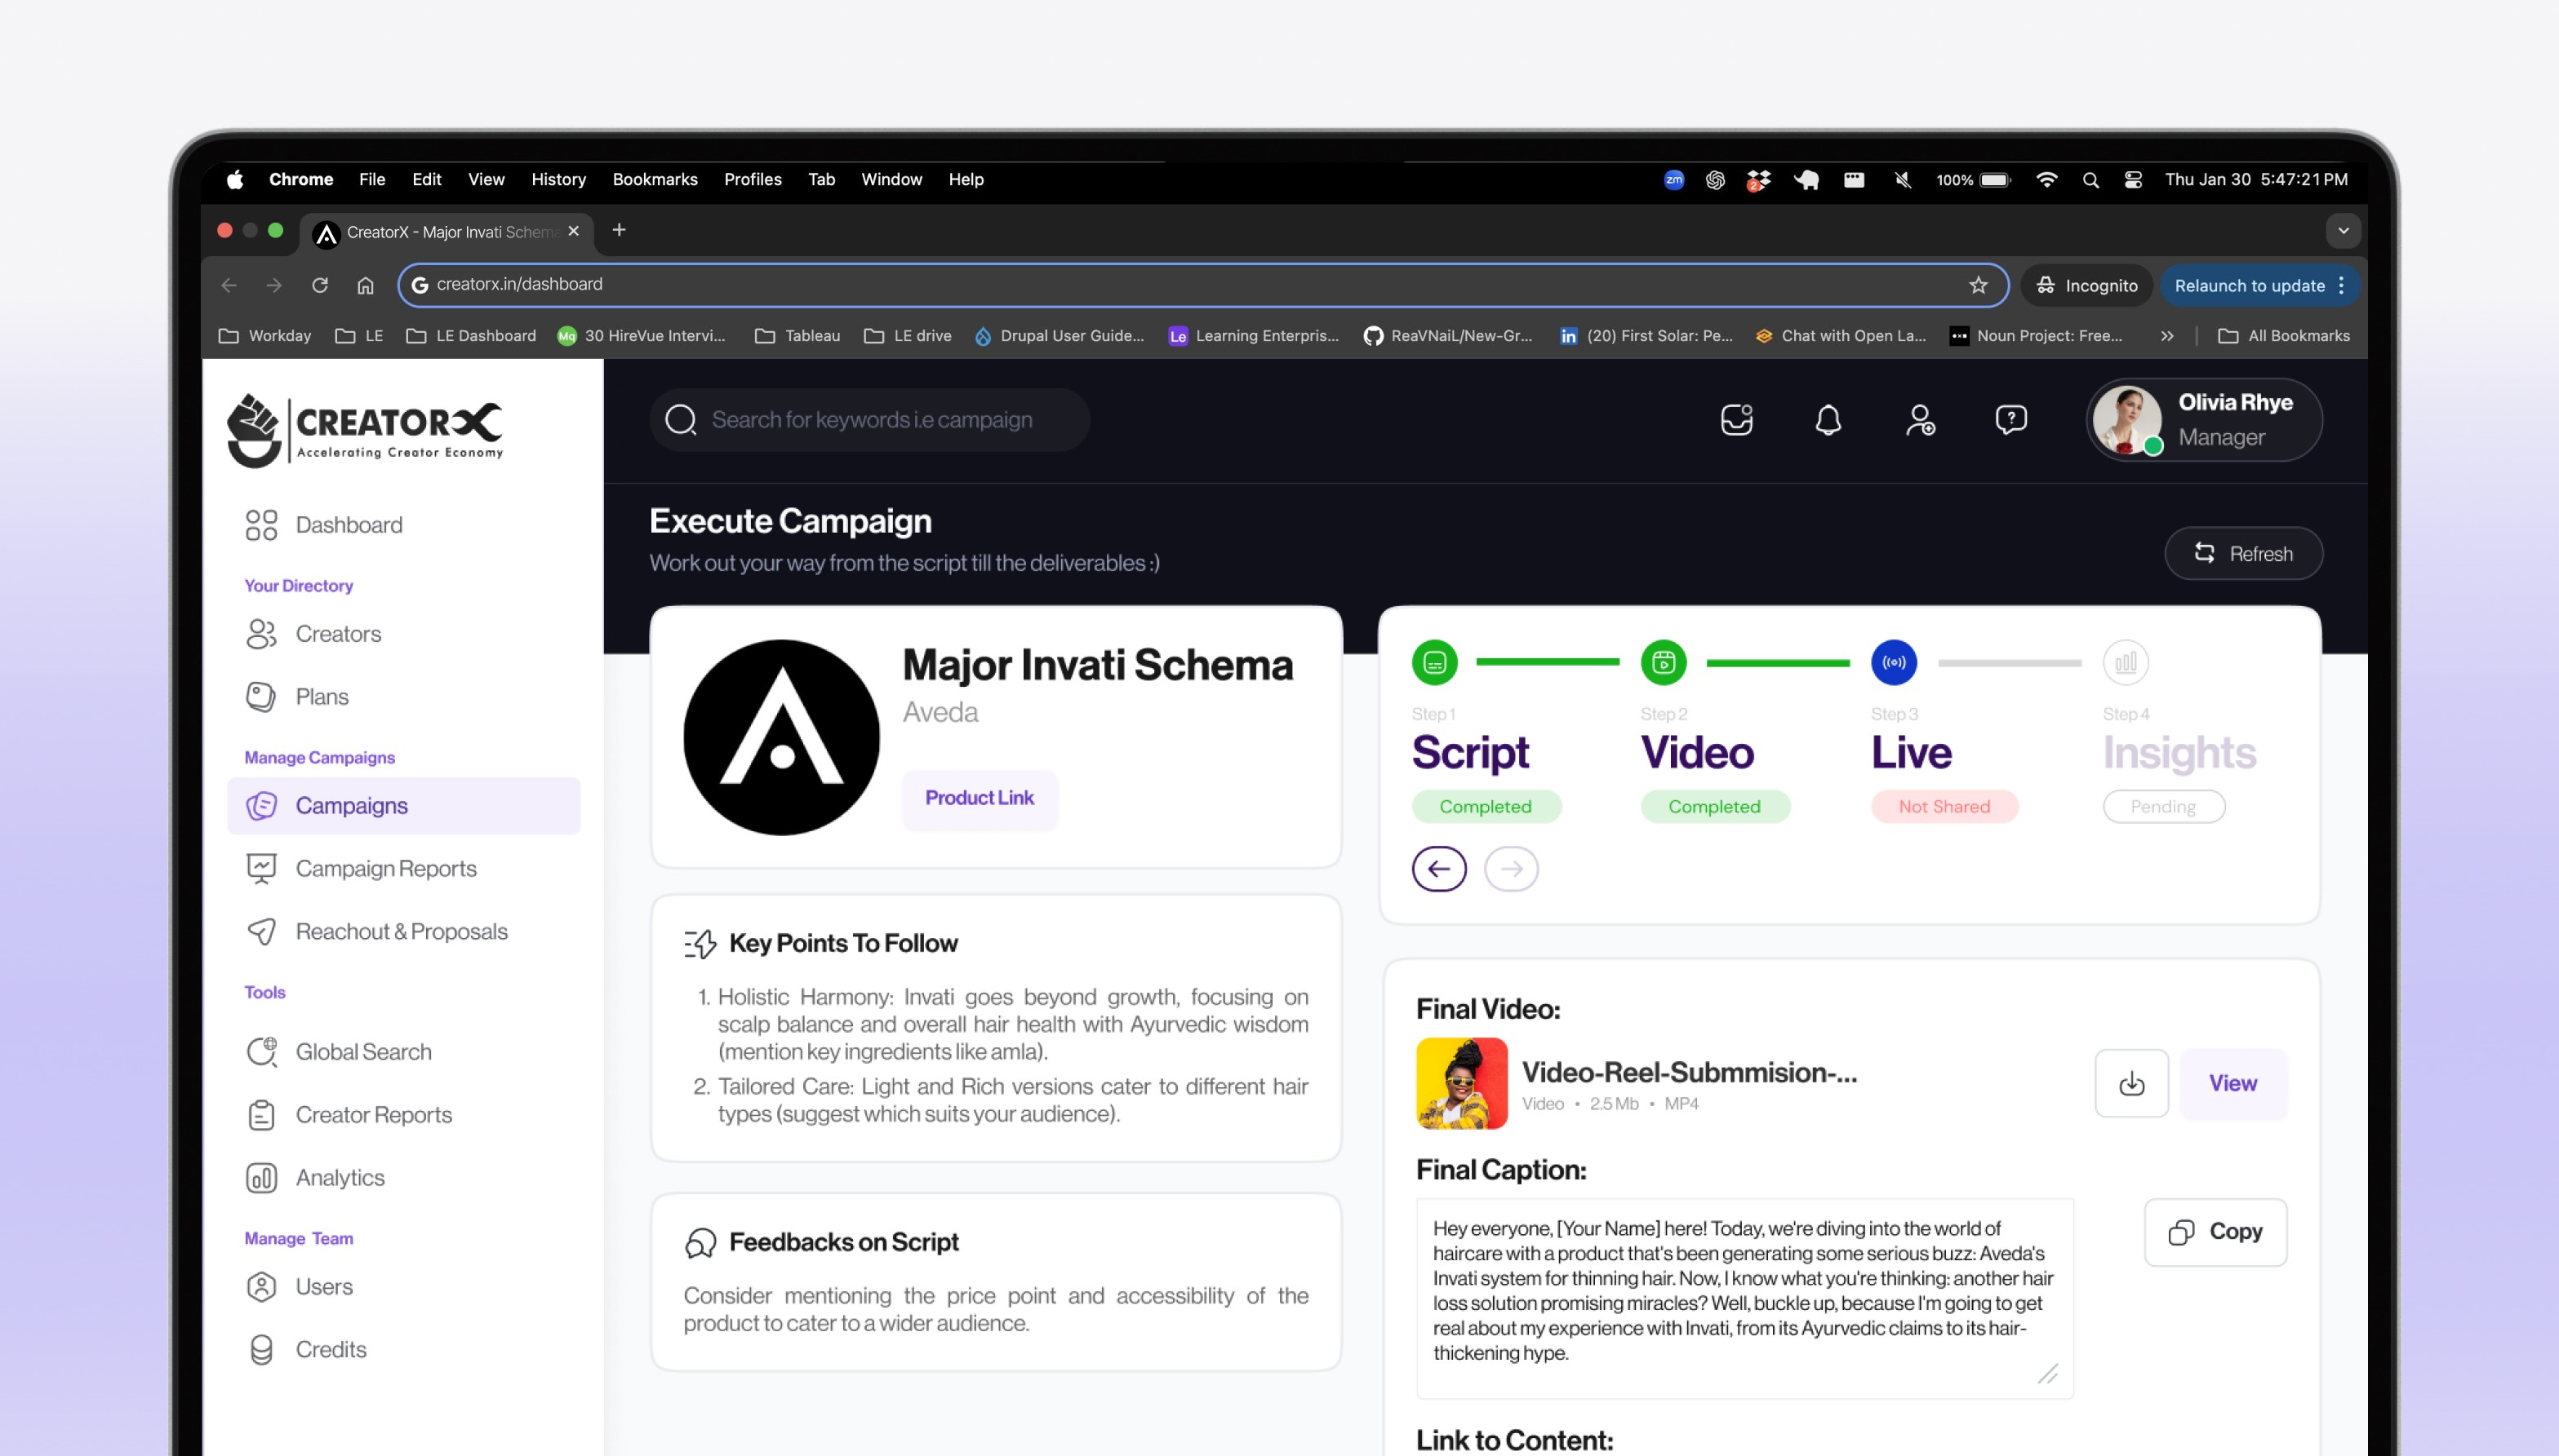The width and height of the screenshot is (2559, 1456).
Task: Open the help question-mark icon
Action: 2010,420
